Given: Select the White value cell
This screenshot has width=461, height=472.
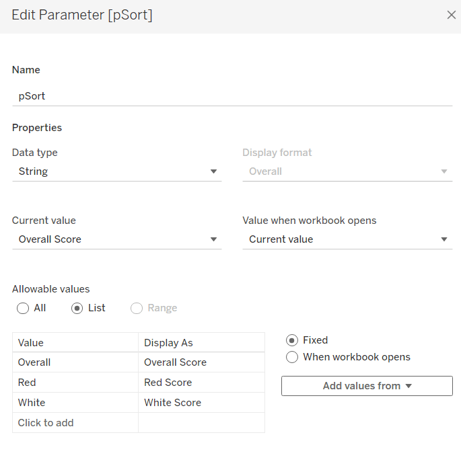Looking at the screenshot, I should click(75, 403).
